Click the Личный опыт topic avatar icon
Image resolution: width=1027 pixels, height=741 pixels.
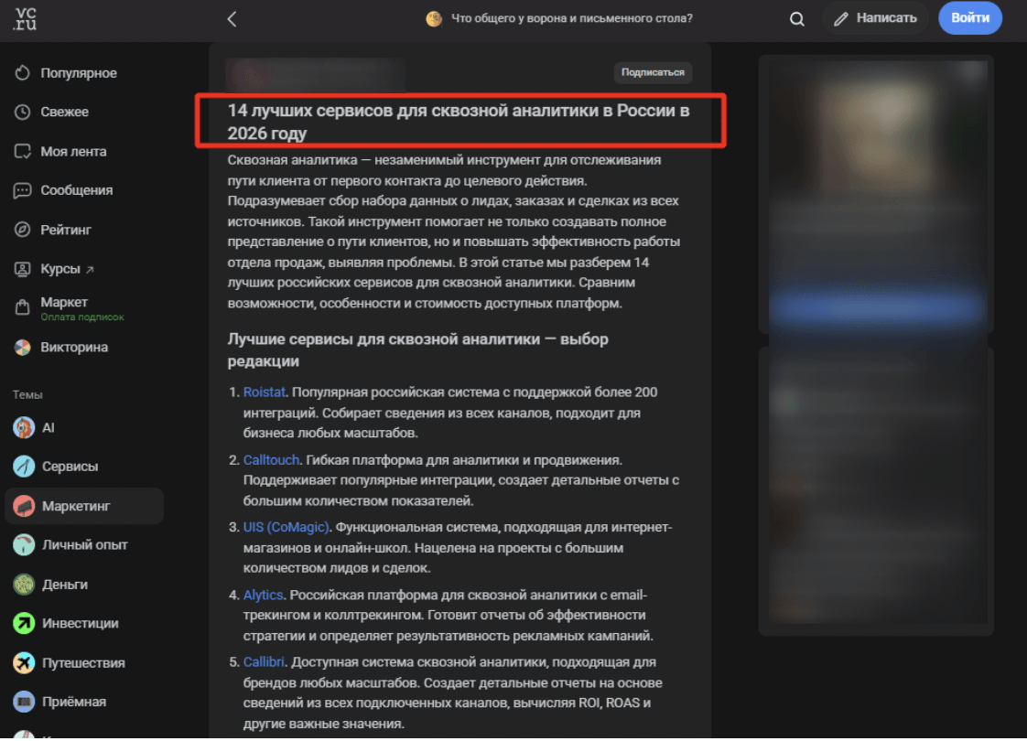24,544
